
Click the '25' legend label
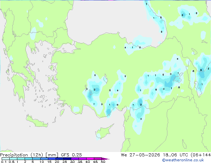[65, 162]
